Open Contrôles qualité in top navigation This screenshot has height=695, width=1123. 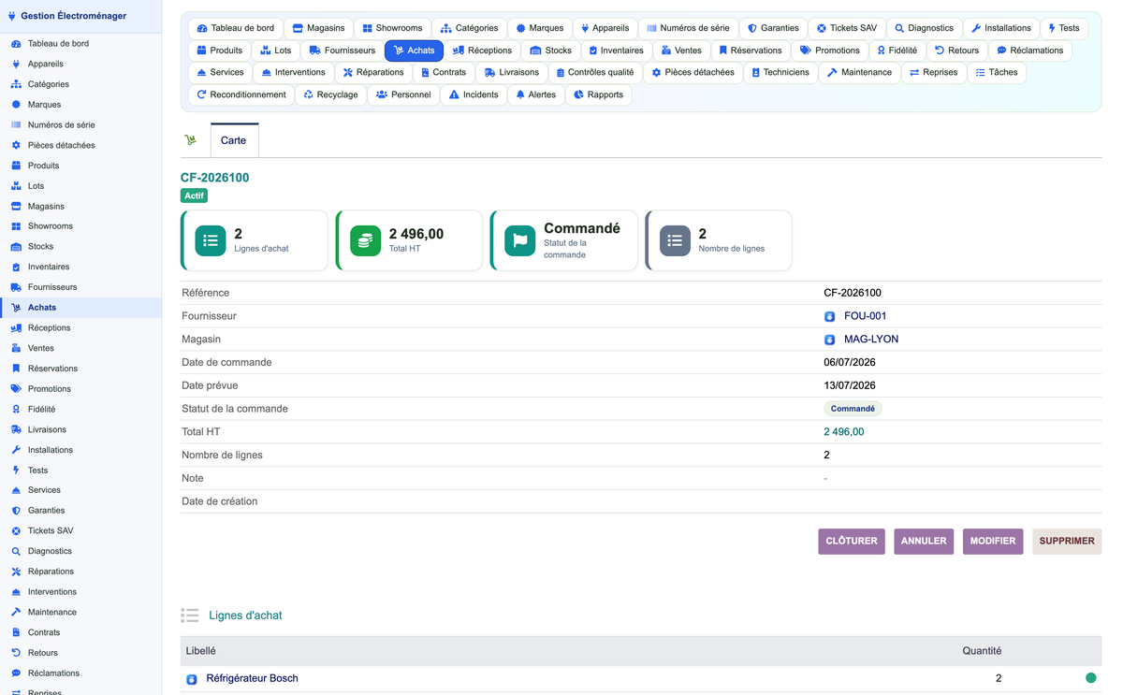pyautogui.click(x=593, y=72)
